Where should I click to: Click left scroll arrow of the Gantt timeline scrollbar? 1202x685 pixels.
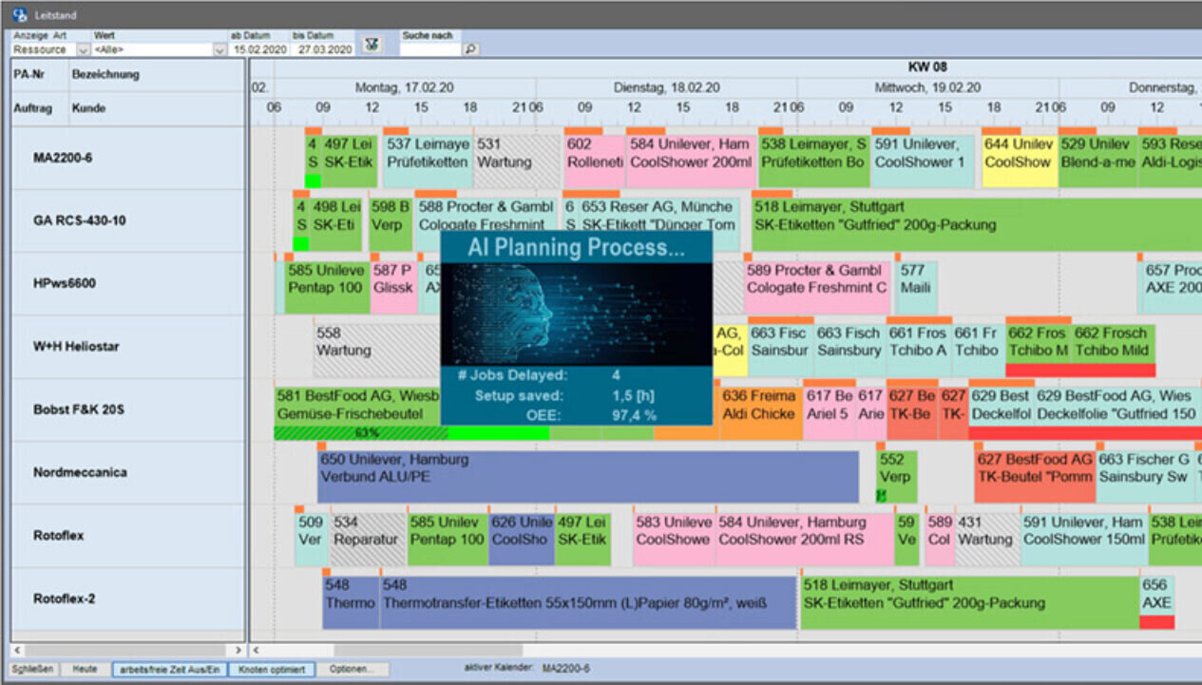(256, 651)
